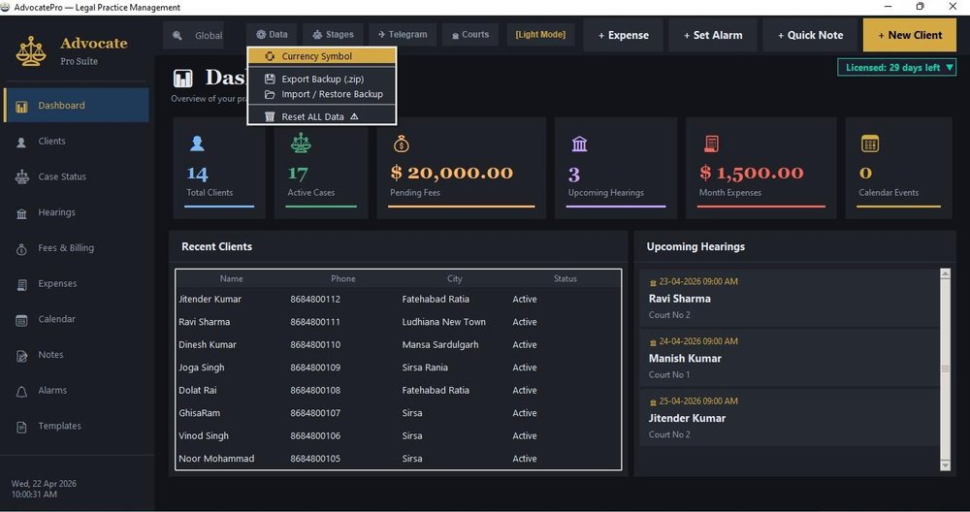Click the Dashboard chart icon in sidebar
This screenshot has width=970, height=512.
tap(21, 107)
